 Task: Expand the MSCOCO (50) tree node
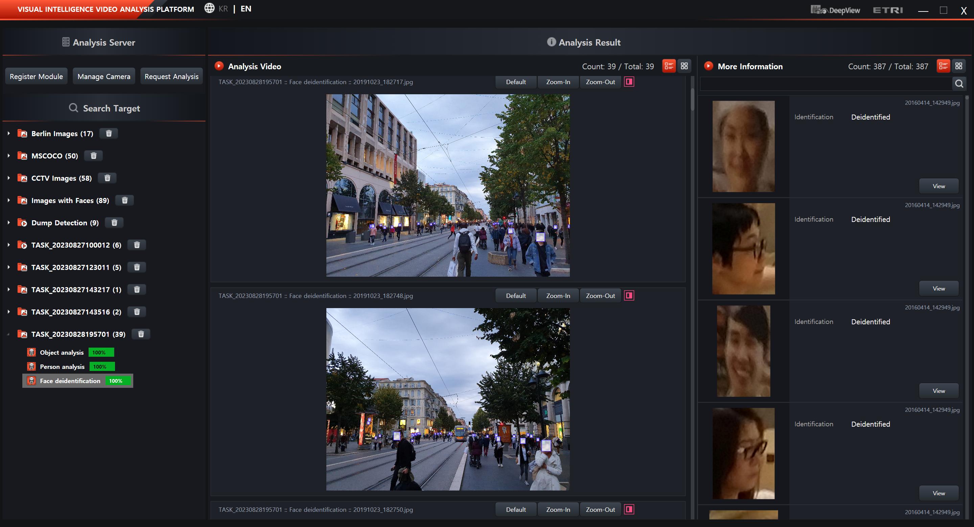coord(8,156)
